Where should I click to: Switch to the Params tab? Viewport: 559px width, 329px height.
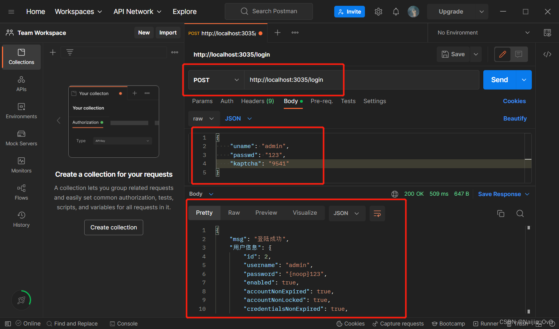(x=202, y=101)
